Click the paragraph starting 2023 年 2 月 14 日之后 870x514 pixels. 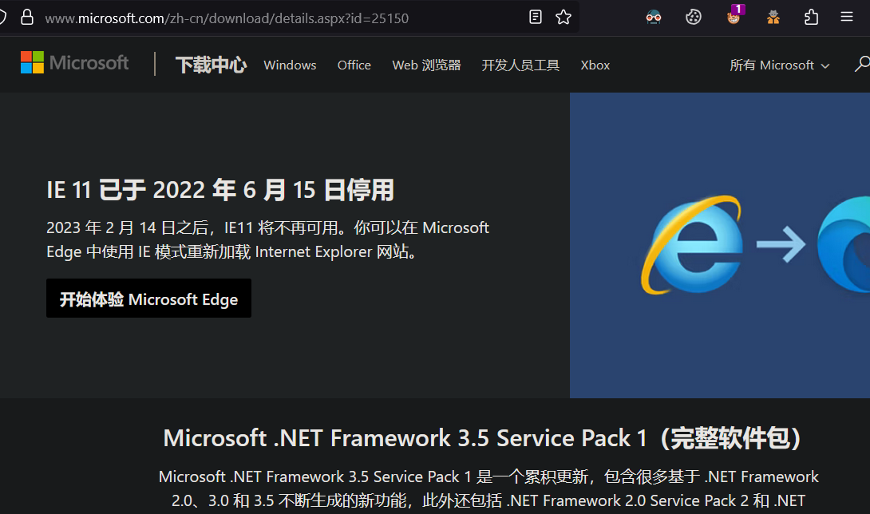(x=267, y=239)
